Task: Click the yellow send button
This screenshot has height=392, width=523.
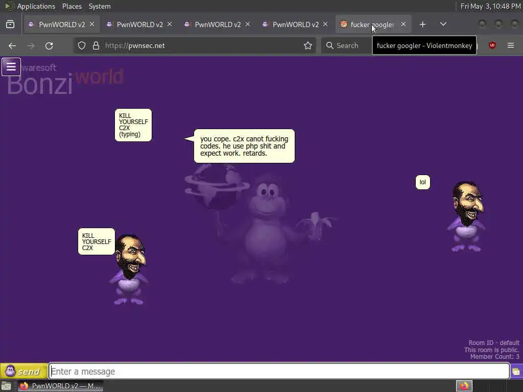Action: 23,371
